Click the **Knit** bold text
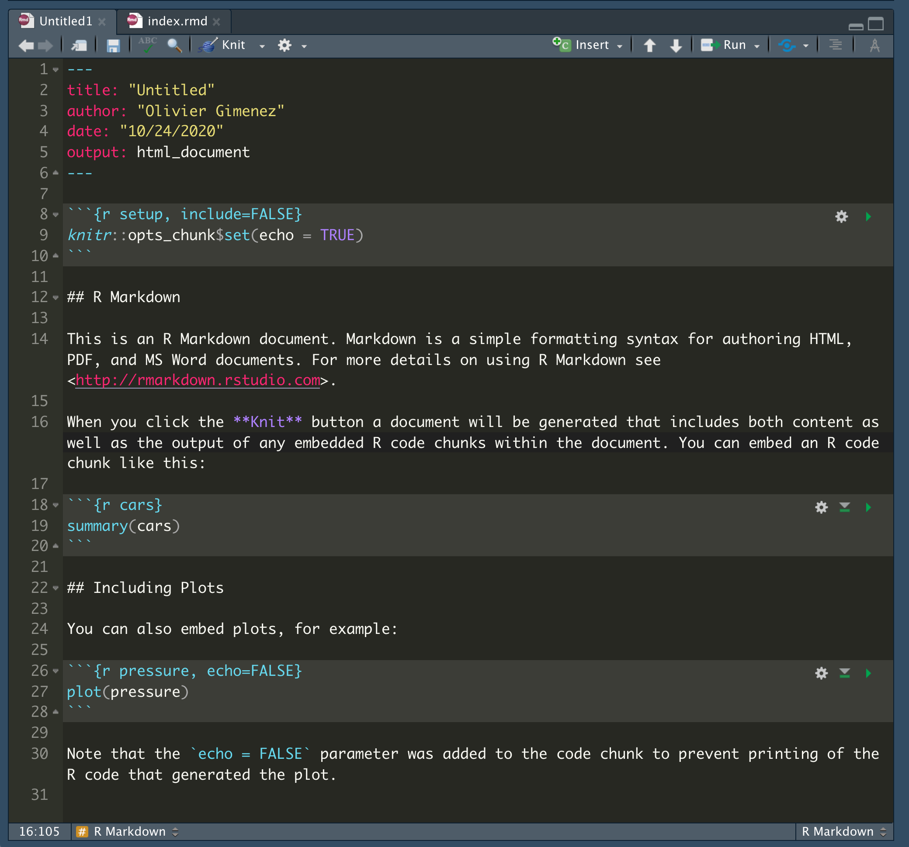 (x=267, y=422)
